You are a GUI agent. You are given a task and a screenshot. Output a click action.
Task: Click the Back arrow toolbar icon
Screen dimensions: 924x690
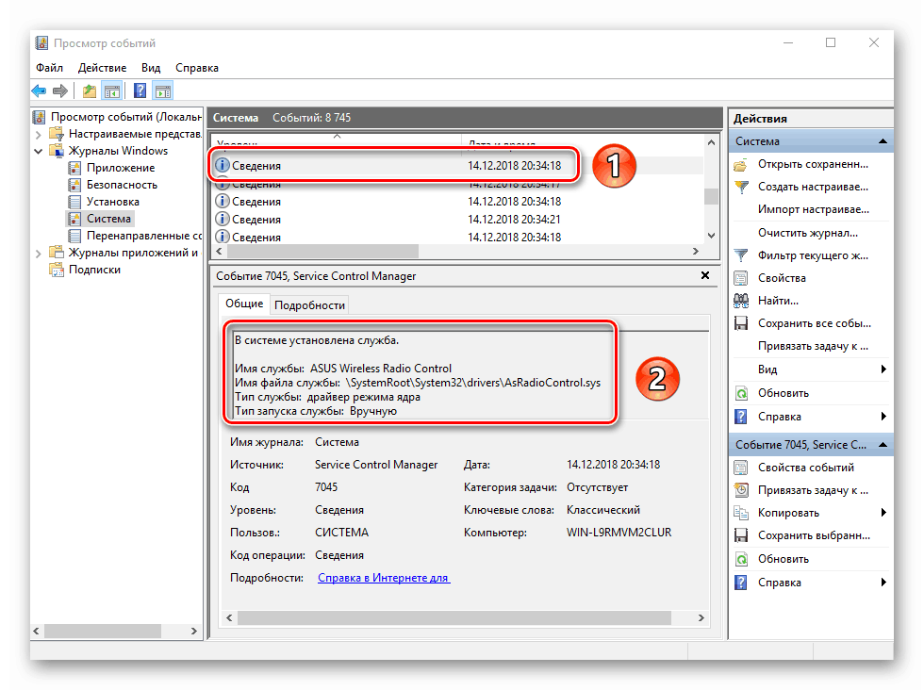coord(40,90)
